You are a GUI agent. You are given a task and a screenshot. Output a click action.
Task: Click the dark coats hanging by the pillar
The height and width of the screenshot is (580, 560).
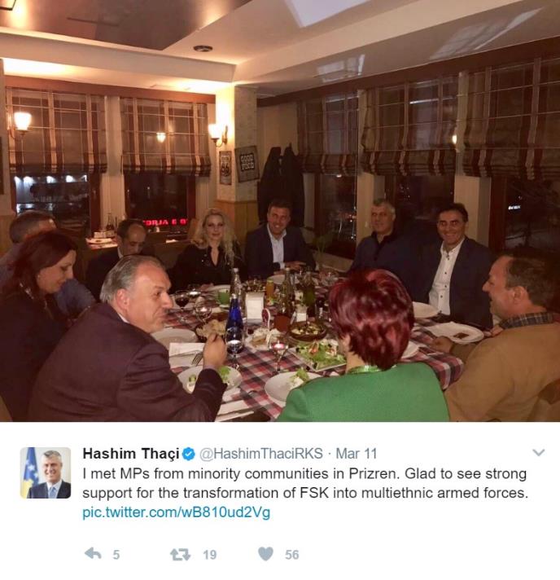(281, 184)
